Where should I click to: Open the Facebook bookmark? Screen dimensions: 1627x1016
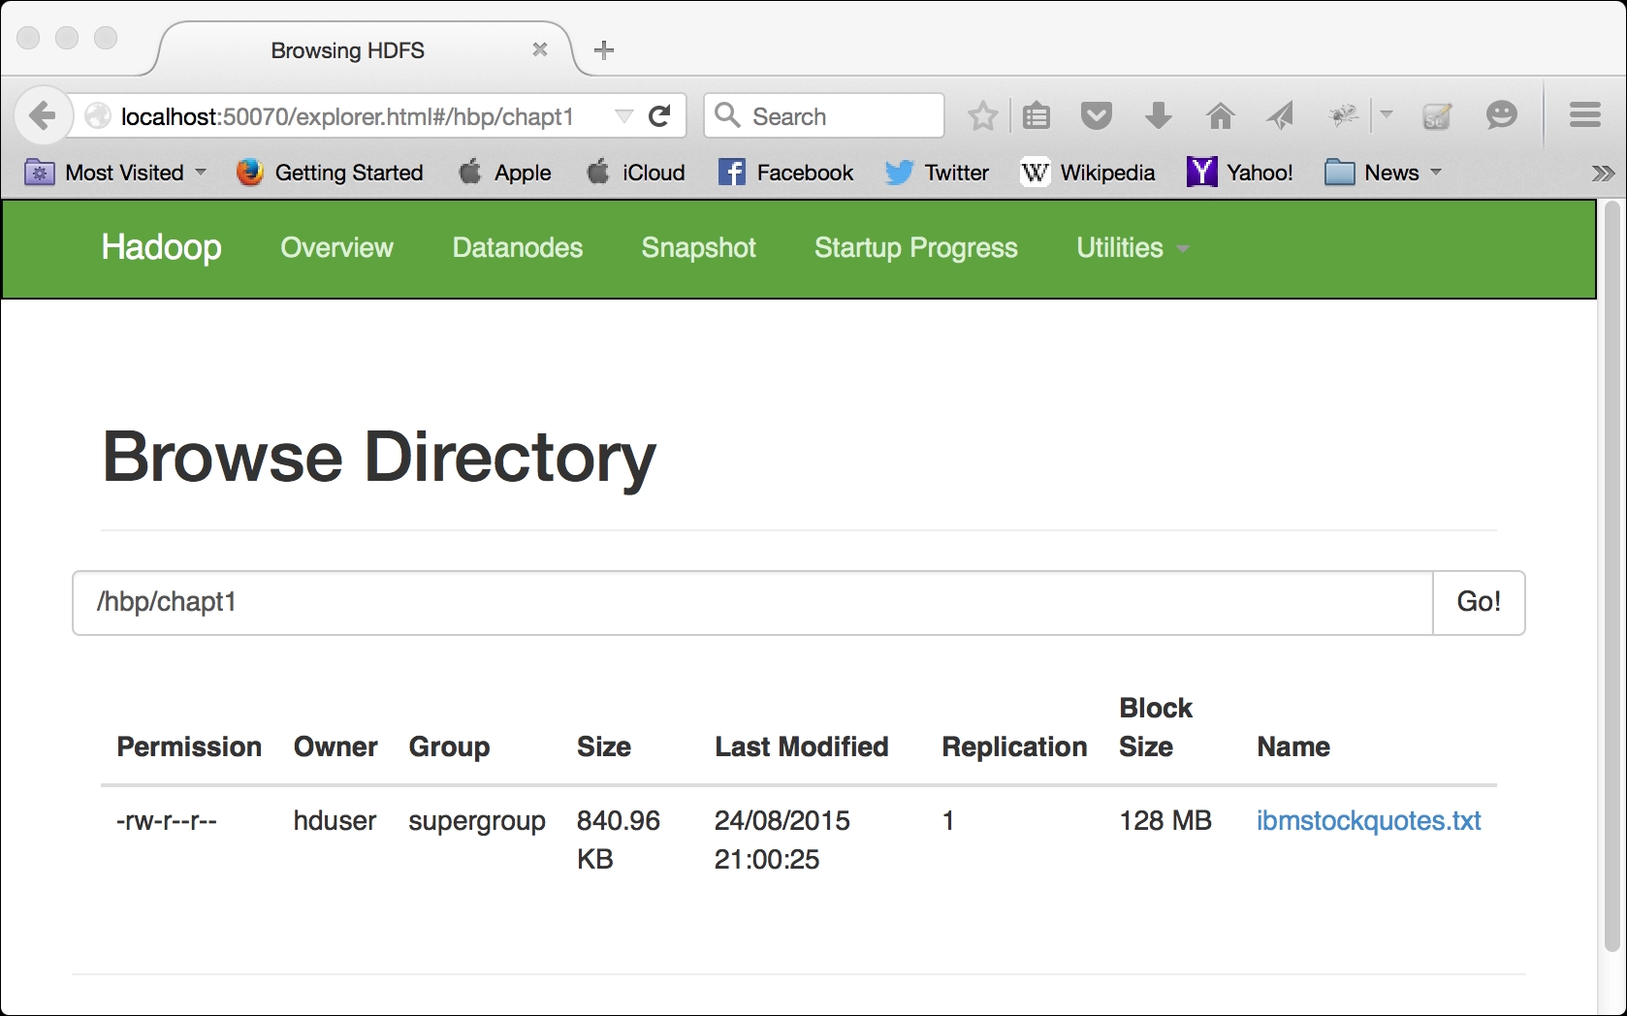785,173
